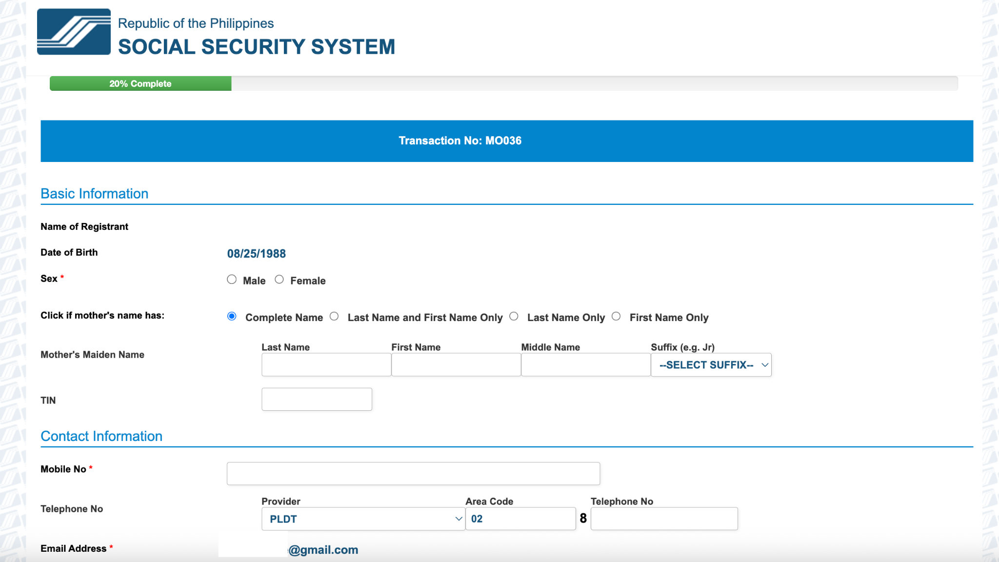Click the Area Code field

tap(520, 519)
